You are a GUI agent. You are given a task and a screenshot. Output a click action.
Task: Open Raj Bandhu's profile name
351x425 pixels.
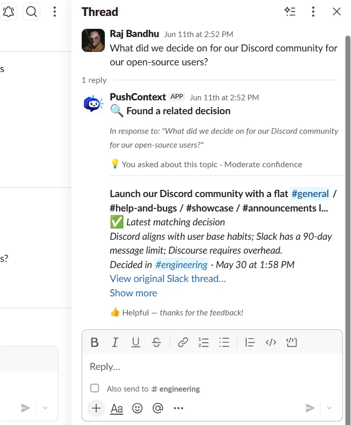click(x=135, y=34)
